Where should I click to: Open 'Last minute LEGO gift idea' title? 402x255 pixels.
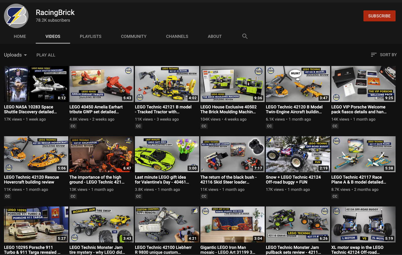tap(162, 180)
